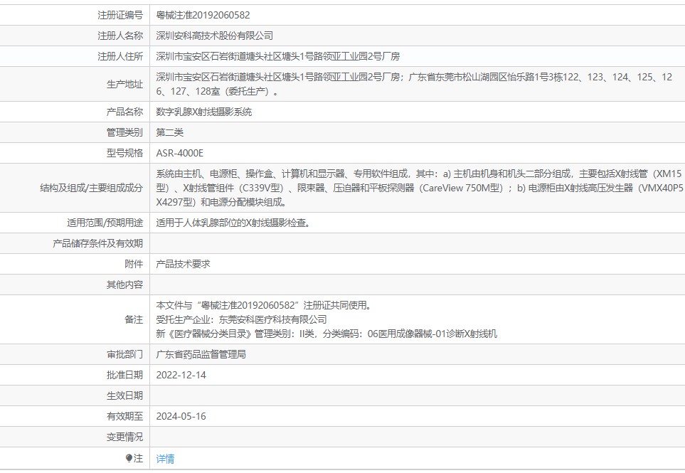Screen dimensions: 685x473
Task: Click attachment value 产品技术要求
Action: coord(183,264)
